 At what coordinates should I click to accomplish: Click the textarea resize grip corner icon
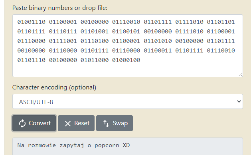pyautogui.click(x=241, y=75)
